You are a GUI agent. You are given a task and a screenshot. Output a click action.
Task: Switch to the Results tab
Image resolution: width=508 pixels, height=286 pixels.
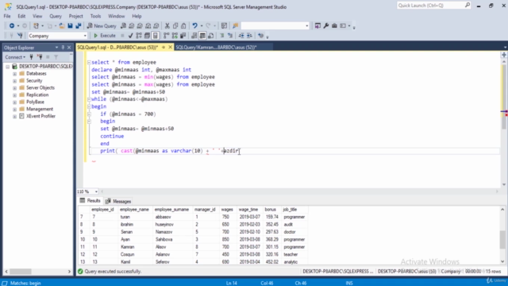90,201
